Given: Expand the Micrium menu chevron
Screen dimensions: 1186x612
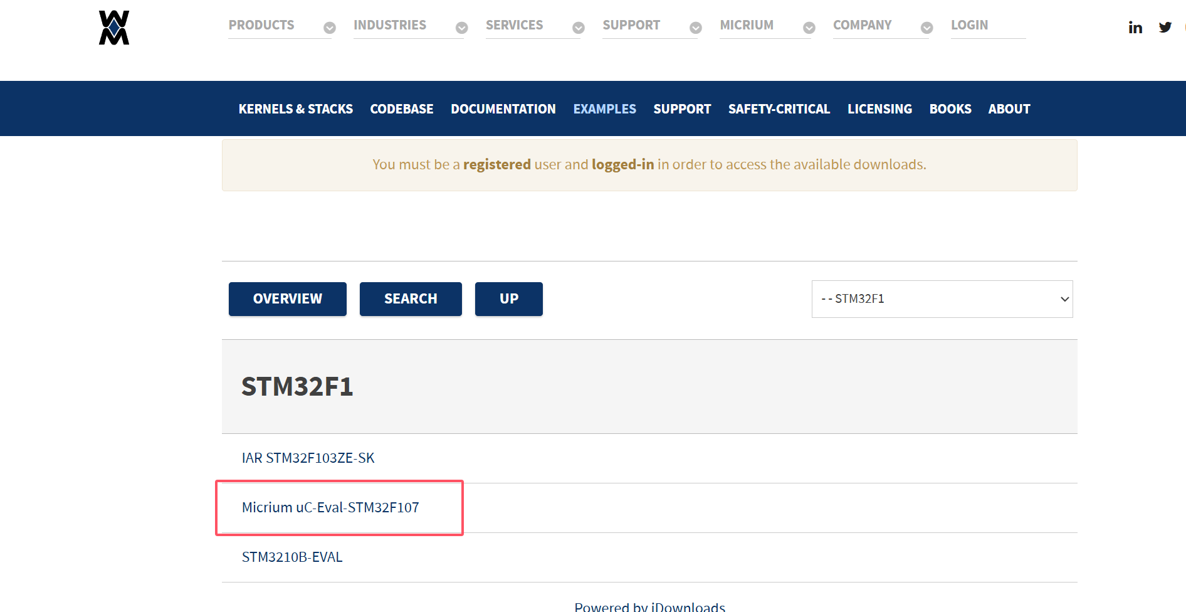Looking at the screenshot, I should (809, 28).
